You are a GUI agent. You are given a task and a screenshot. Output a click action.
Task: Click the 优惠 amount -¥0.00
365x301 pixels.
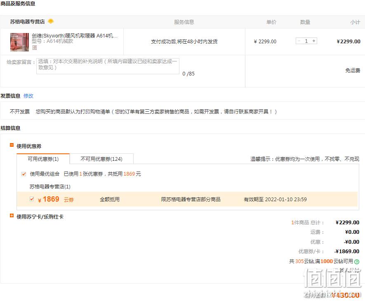351,242
